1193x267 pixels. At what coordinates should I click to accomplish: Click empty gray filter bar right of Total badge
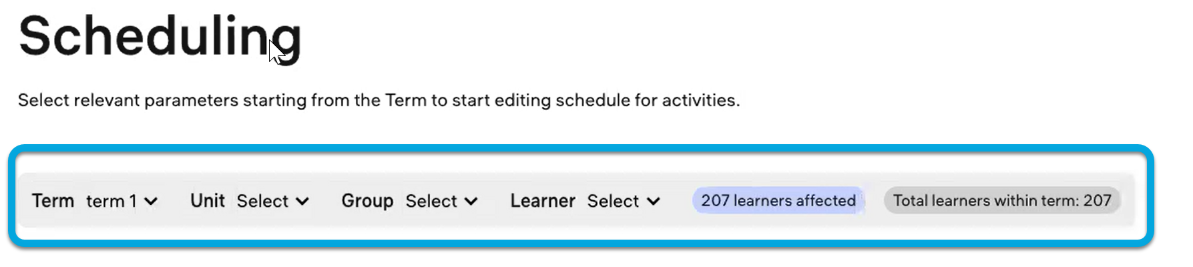(x=1128, y=201)
